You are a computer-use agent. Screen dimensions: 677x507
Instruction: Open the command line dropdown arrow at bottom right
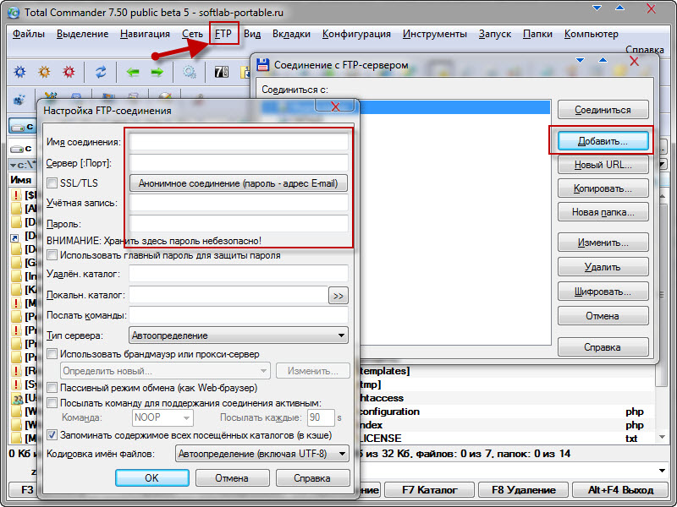(662, 471)
